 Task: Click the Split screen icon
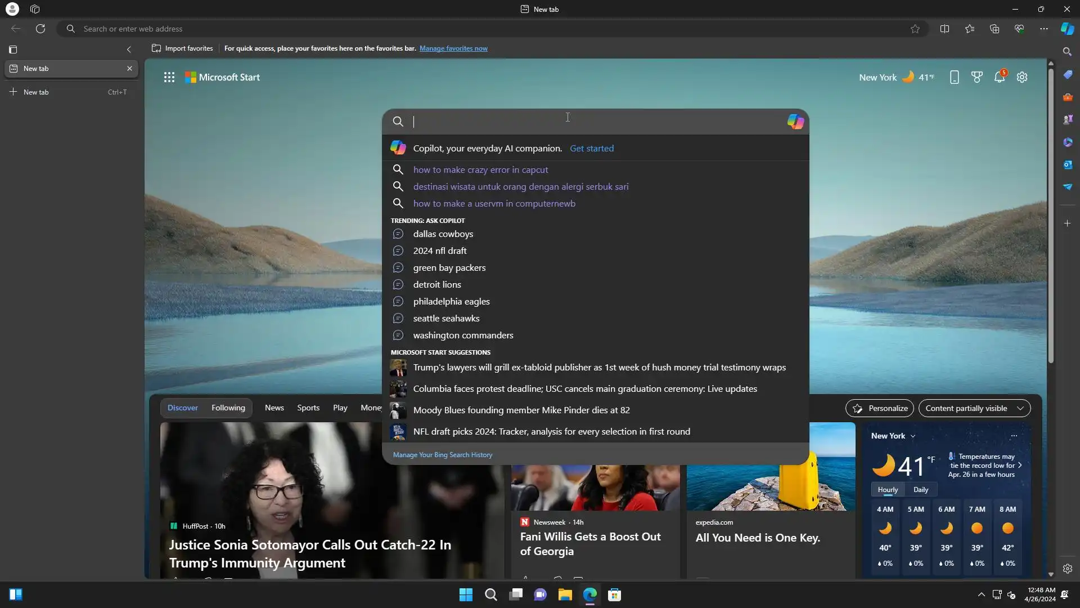[x=944, y=29]
